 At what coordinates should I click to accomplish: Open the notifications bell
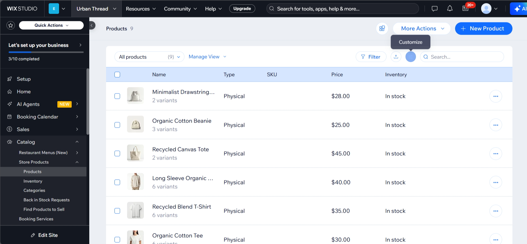450,9
